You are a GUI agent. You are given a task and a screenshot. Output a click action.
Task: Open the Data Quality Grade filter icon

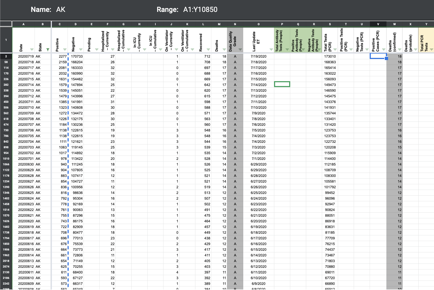coord(240,50)
